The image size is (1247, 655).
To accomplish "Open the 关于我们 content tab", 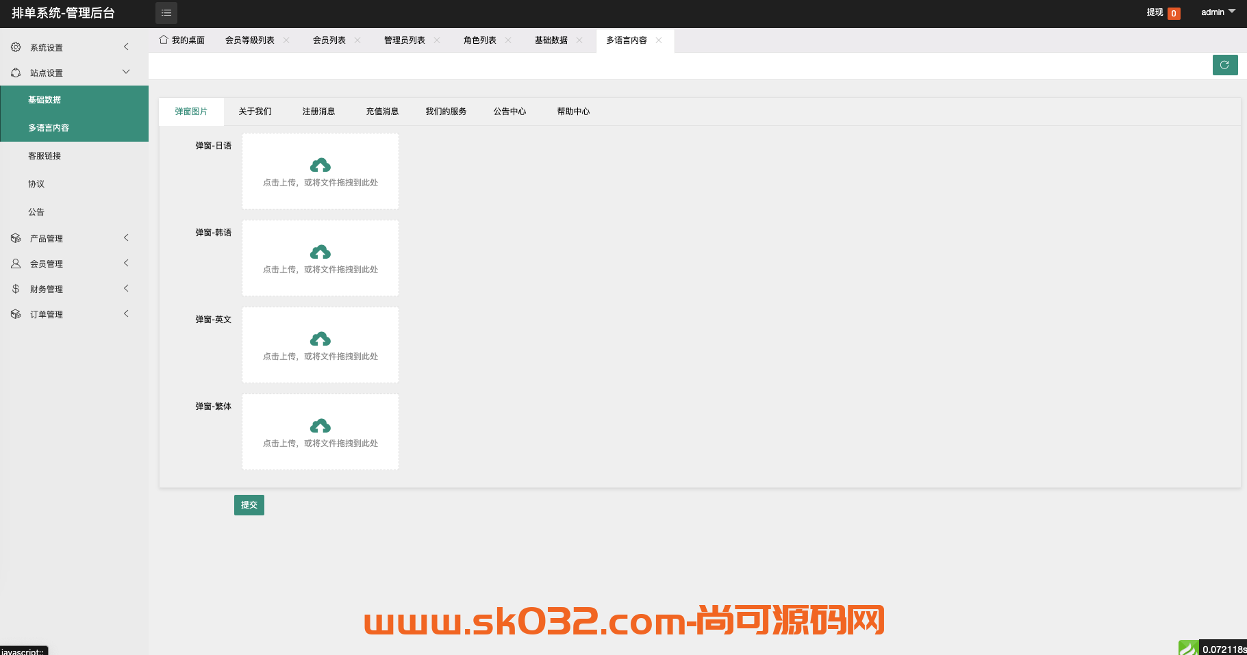I will tap(255, 112).
